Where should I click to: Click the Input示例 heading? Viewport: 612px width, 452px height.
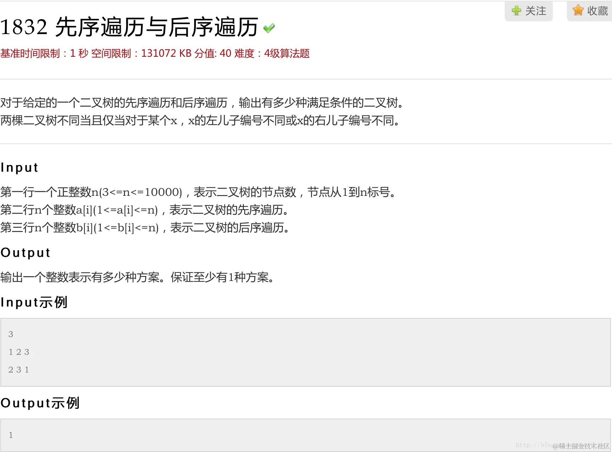(x=34, y=302)
